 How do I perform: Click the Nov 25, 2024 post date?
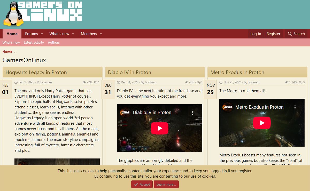233,82
